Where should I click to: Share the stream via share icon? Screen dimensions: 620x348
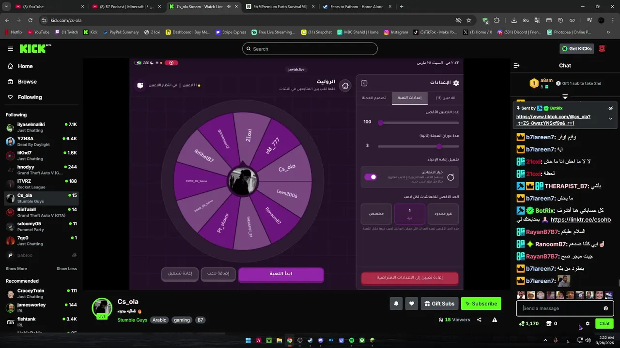pyautogui.click(x=479, y=319)
